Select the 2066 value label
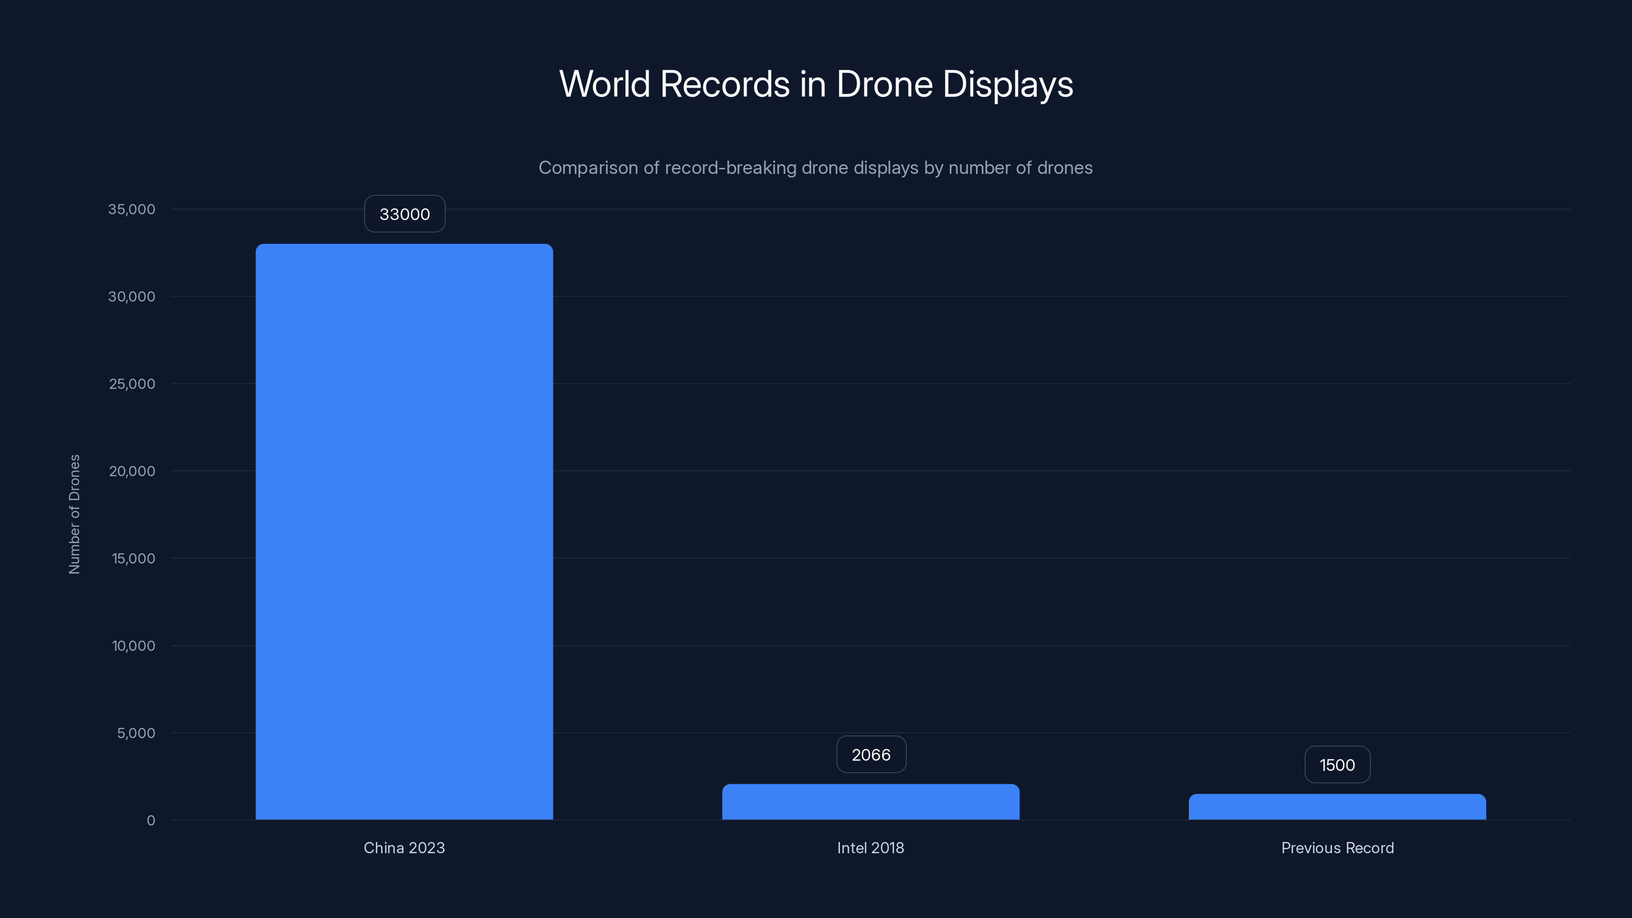1632x918 pixels. click(871, 755)
